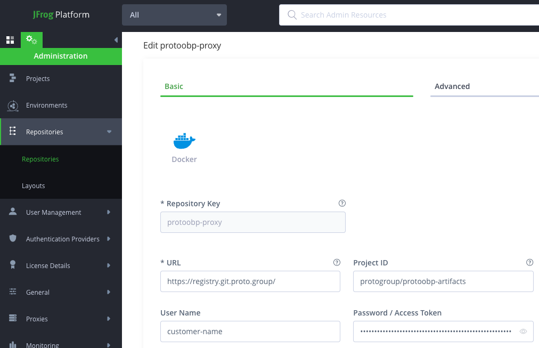
Task: Click the Projects sidebar icon
Action: 13,78
